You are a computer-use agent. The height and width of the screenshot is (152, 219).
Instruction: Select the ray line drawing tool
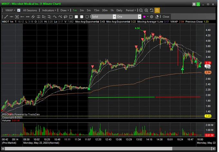coord(22,17)
